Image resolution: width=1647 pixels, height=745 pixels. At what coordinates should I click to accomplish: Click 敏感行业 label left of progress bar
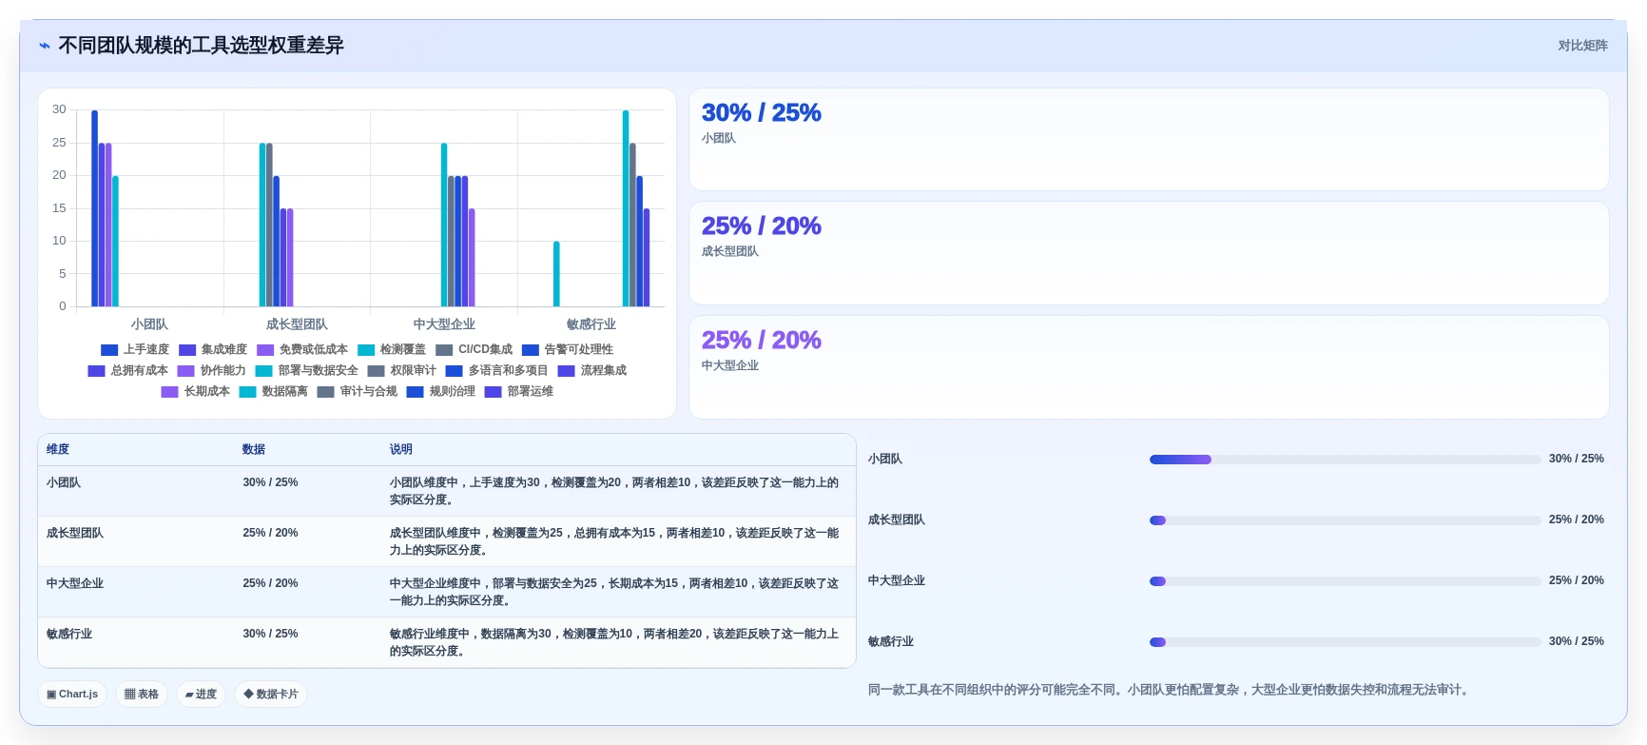(891, 642)
